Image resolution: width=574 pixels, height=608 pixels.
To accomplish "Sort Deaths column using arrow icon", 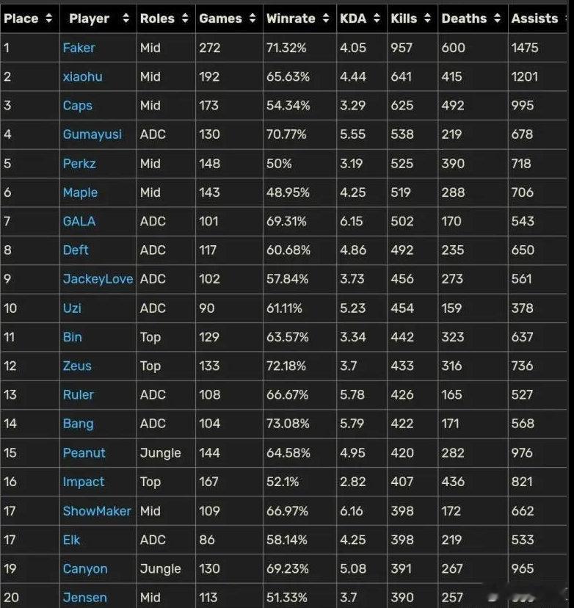I will tap(497, 18).
